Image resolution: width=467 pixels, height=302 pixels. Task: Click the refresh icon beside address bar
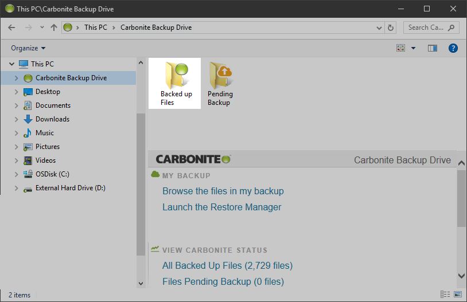pyautogui.click(x=391, y=28)
